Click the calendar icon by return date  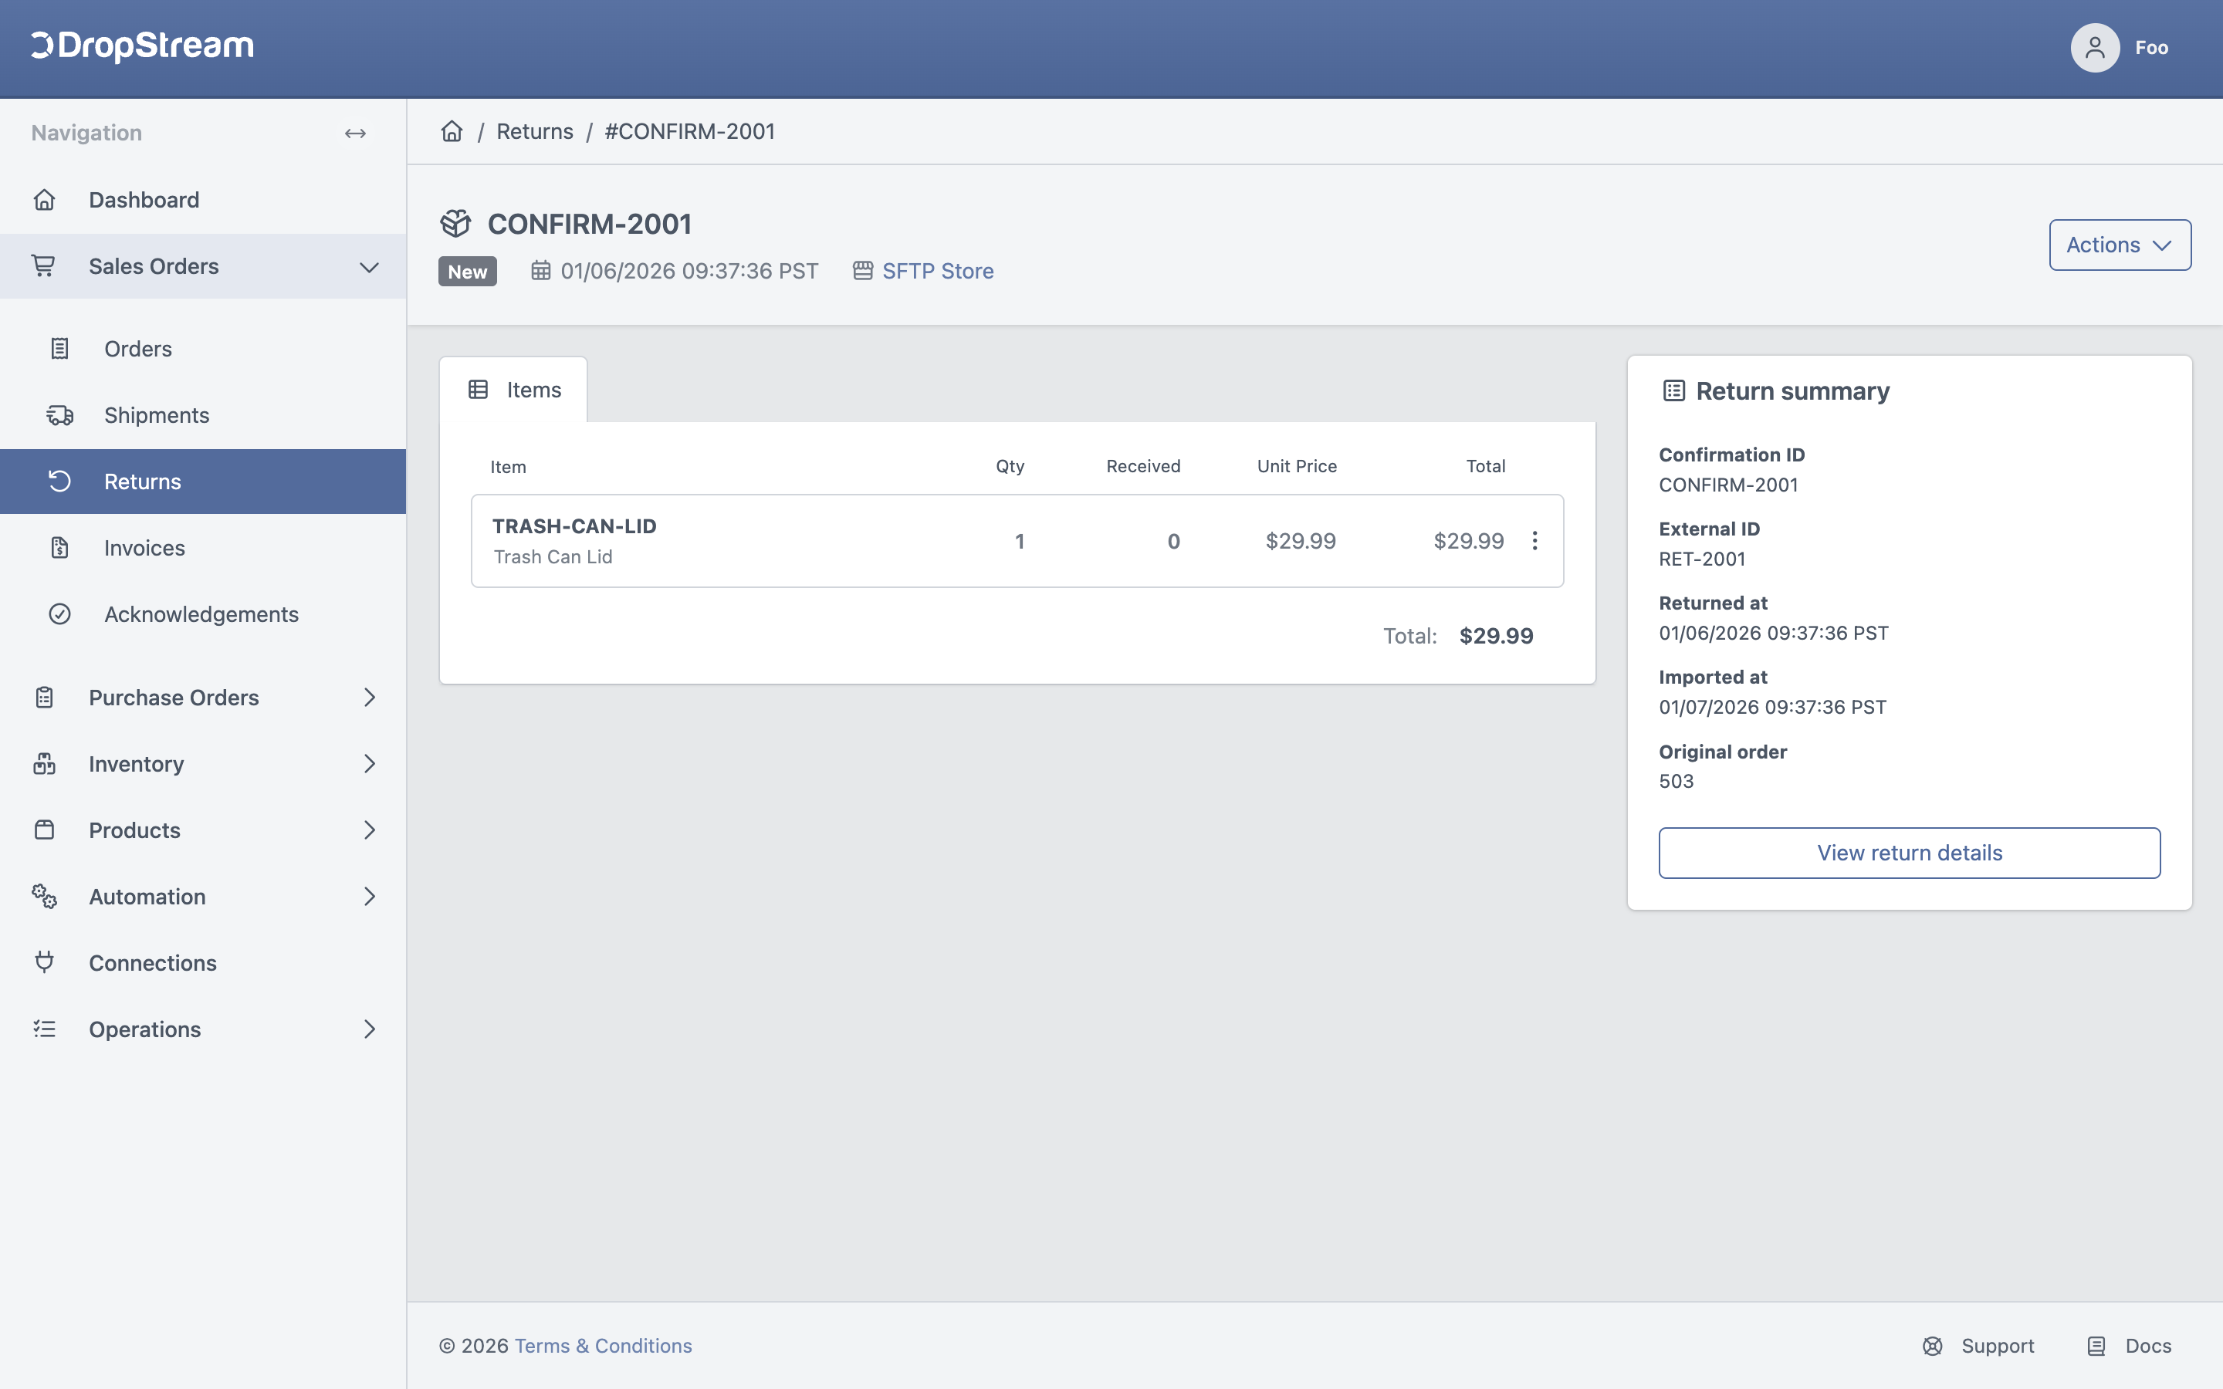click(541, 270)
